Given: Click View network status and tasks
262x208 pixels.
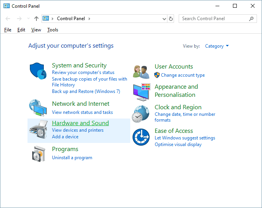Looking at the screenshot, I should click(x=83, y=112).
